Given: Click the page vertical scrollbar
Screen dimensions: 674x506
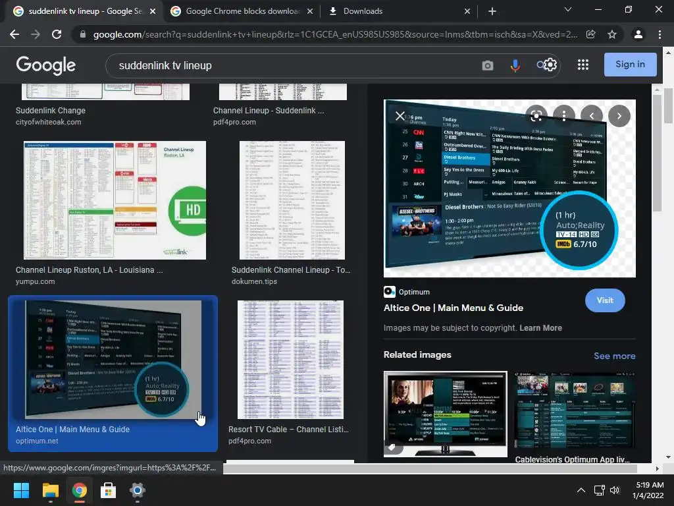Looking at the screenshot, I should point(668,106).
